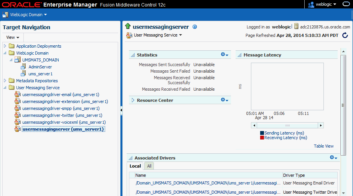Image resolution: width=353 pixels, height=196 pixels.
Task: Click the User Messaging Service menu icon
Action: pyautogui.click(x=129, y=35)
